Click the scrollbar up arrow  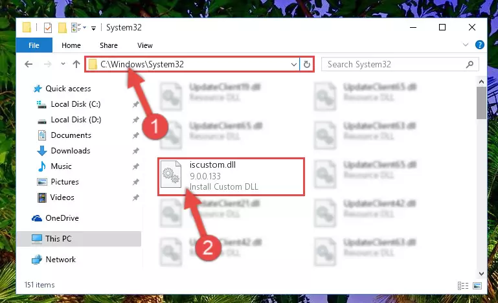[x=481, y=82]
